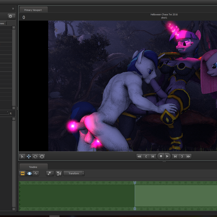Viewport: 217px width, 217px height.
Task: Switch timeline to Motion Editor mode
Action: pos(29,173)
